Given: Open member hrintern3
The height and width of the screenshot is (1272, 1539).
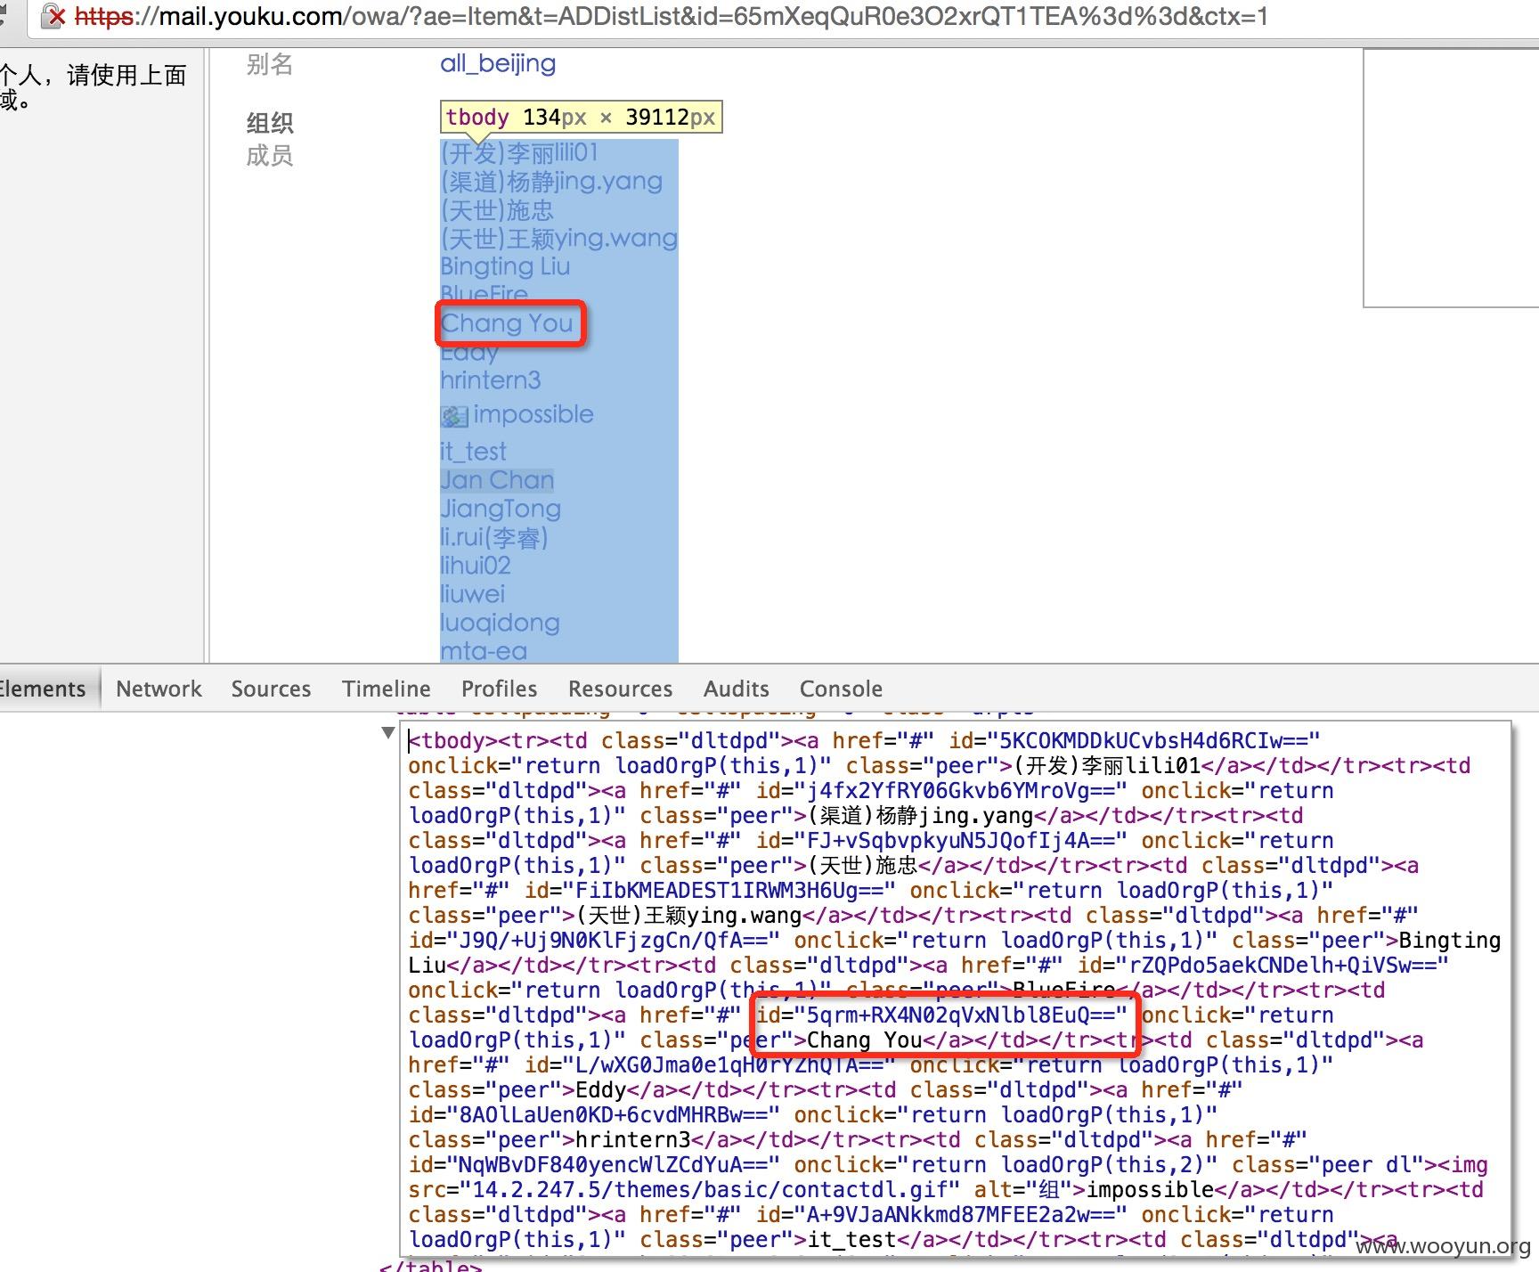Looking at the screenshot, I should click(x=491, y=380).
